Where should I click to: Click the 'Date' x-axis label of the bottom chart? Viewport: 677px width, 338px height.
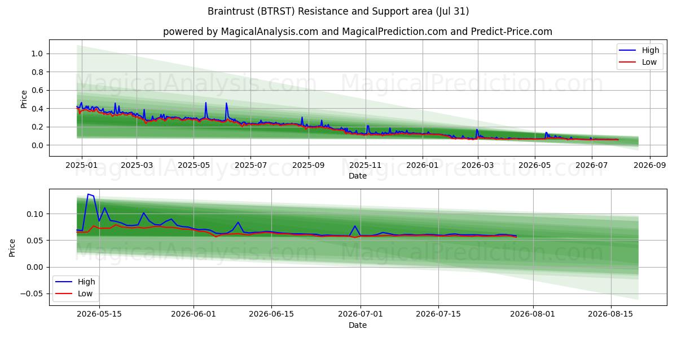tap(358, 325)
